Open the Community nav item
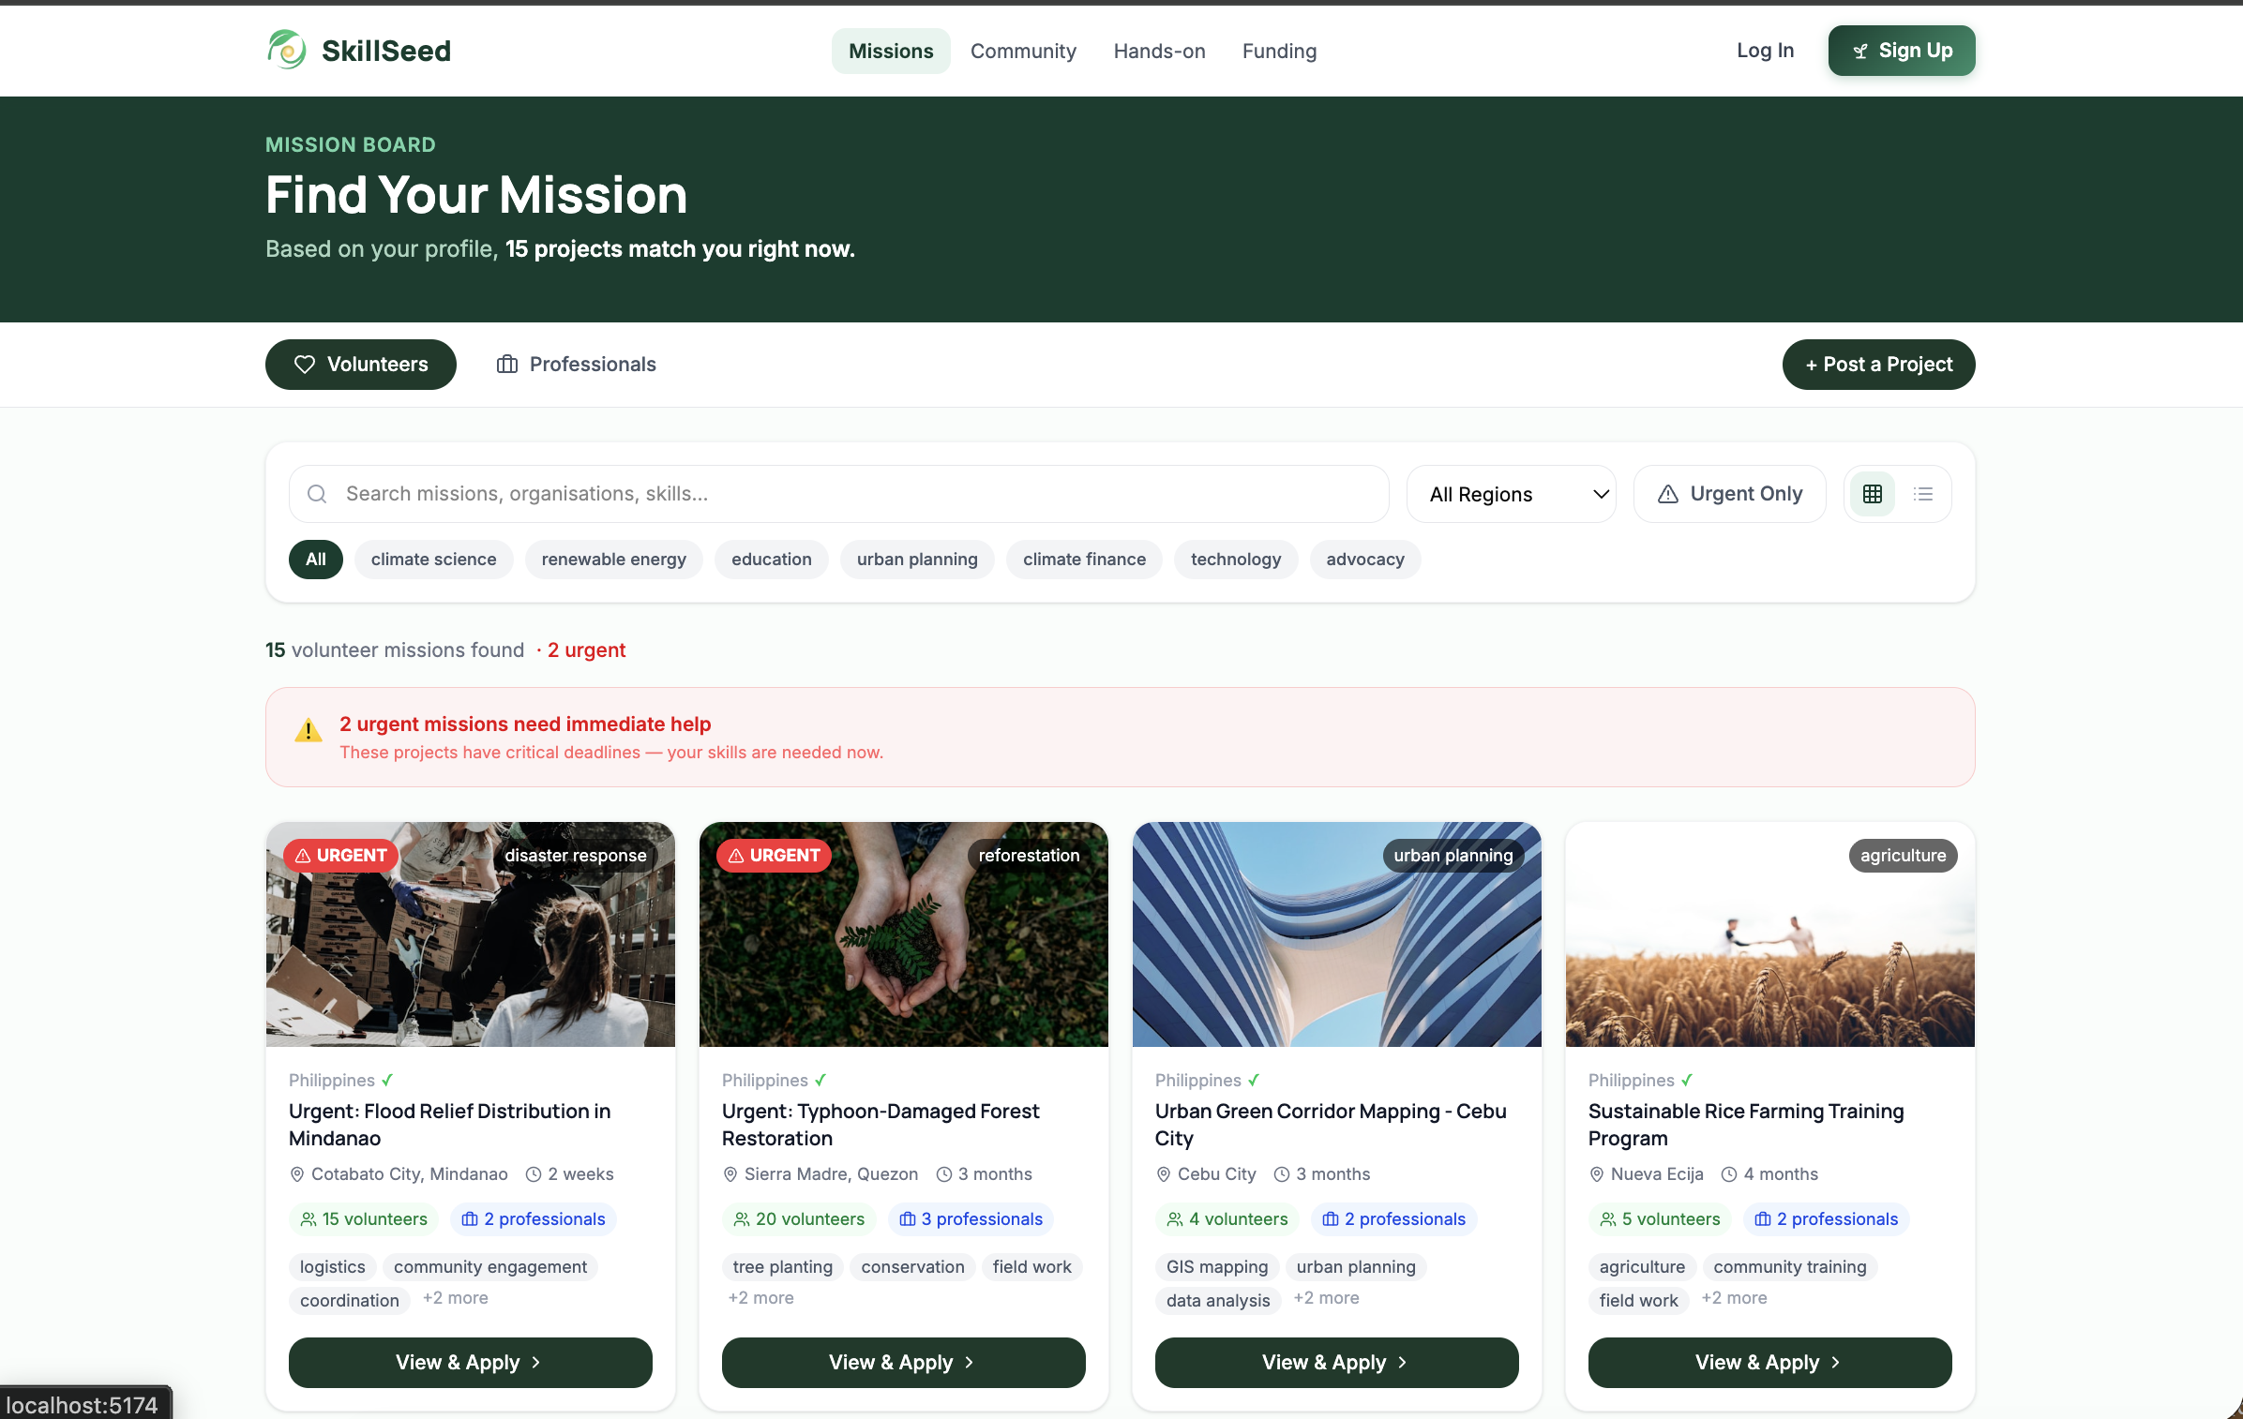 coord(1023,51)
